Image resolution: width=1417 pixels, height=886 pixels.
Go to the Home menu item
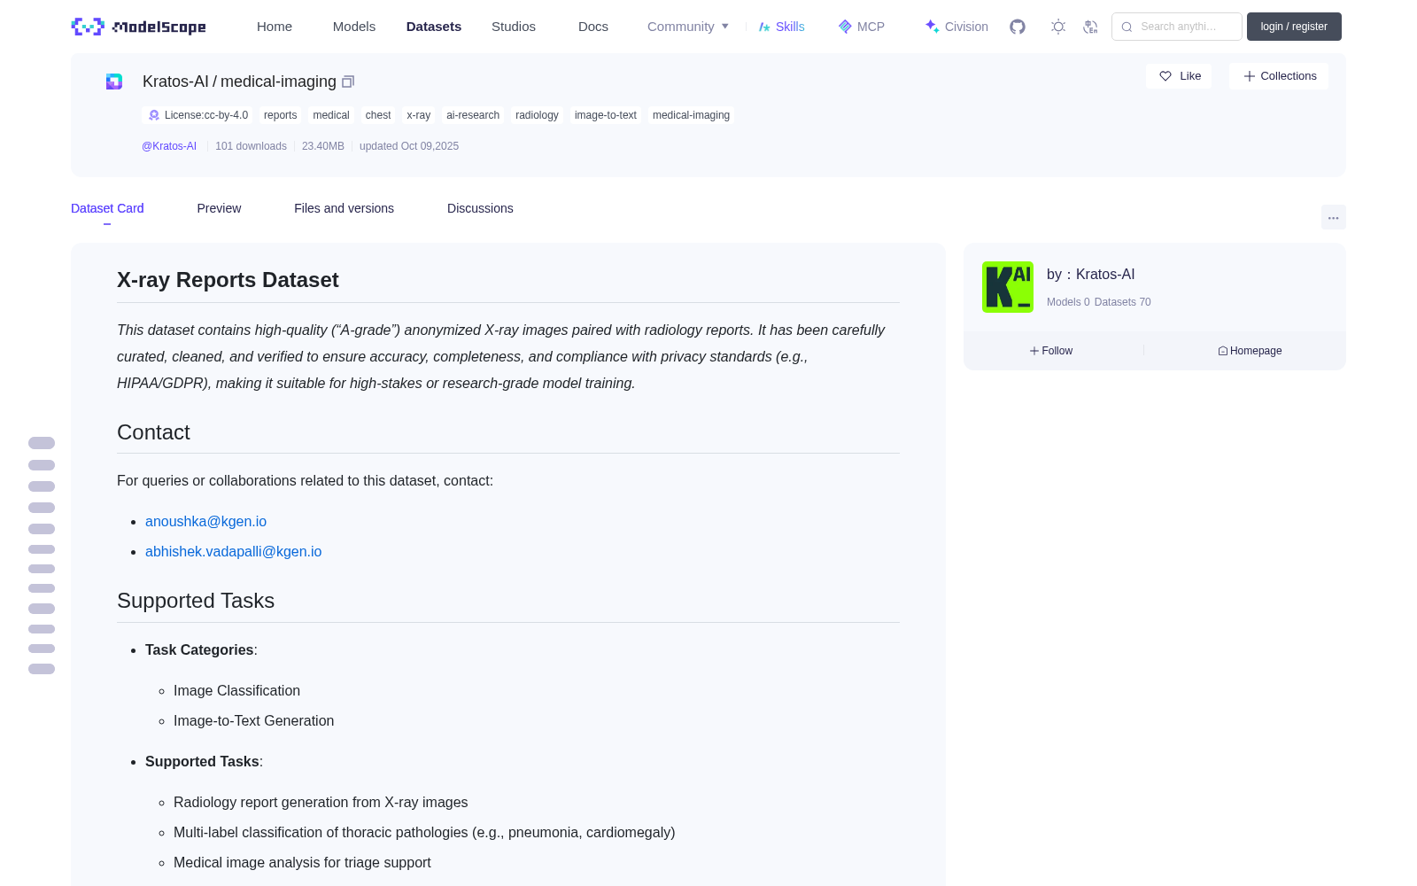(x=275, y=27)
